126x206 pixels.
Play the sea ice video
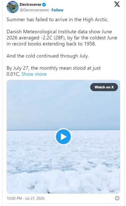tap(63, 137)
